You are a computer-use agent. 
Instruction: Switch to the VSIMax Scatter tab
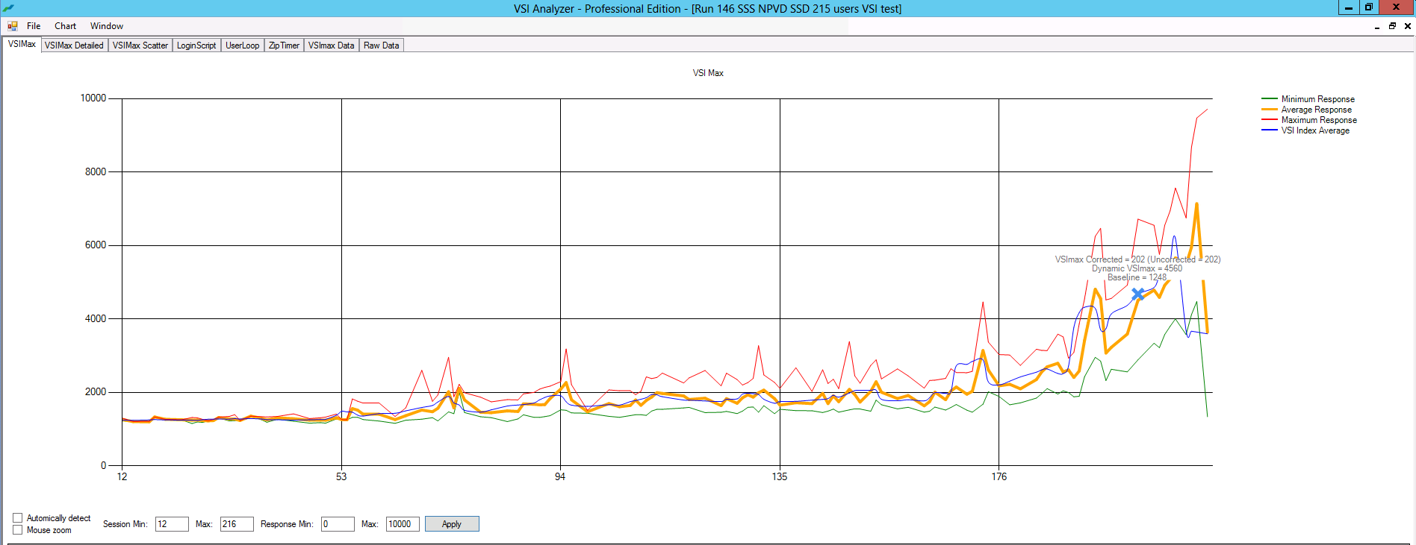[x=140, y=45]
